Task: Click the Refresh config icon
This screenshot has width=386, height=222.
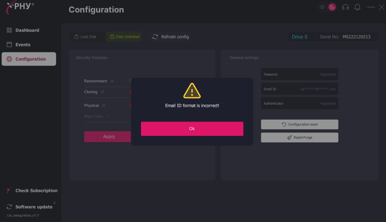Action: click(x=155, y=36)
